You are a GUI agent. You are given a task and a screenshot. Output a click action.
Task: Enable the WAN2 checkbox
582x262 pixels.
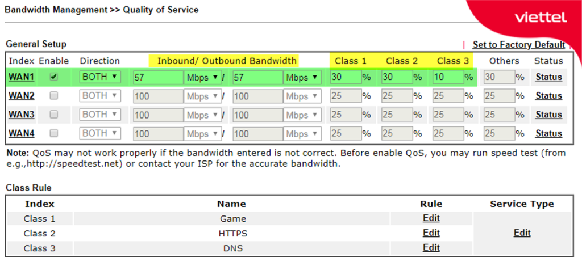coord(54,96)
